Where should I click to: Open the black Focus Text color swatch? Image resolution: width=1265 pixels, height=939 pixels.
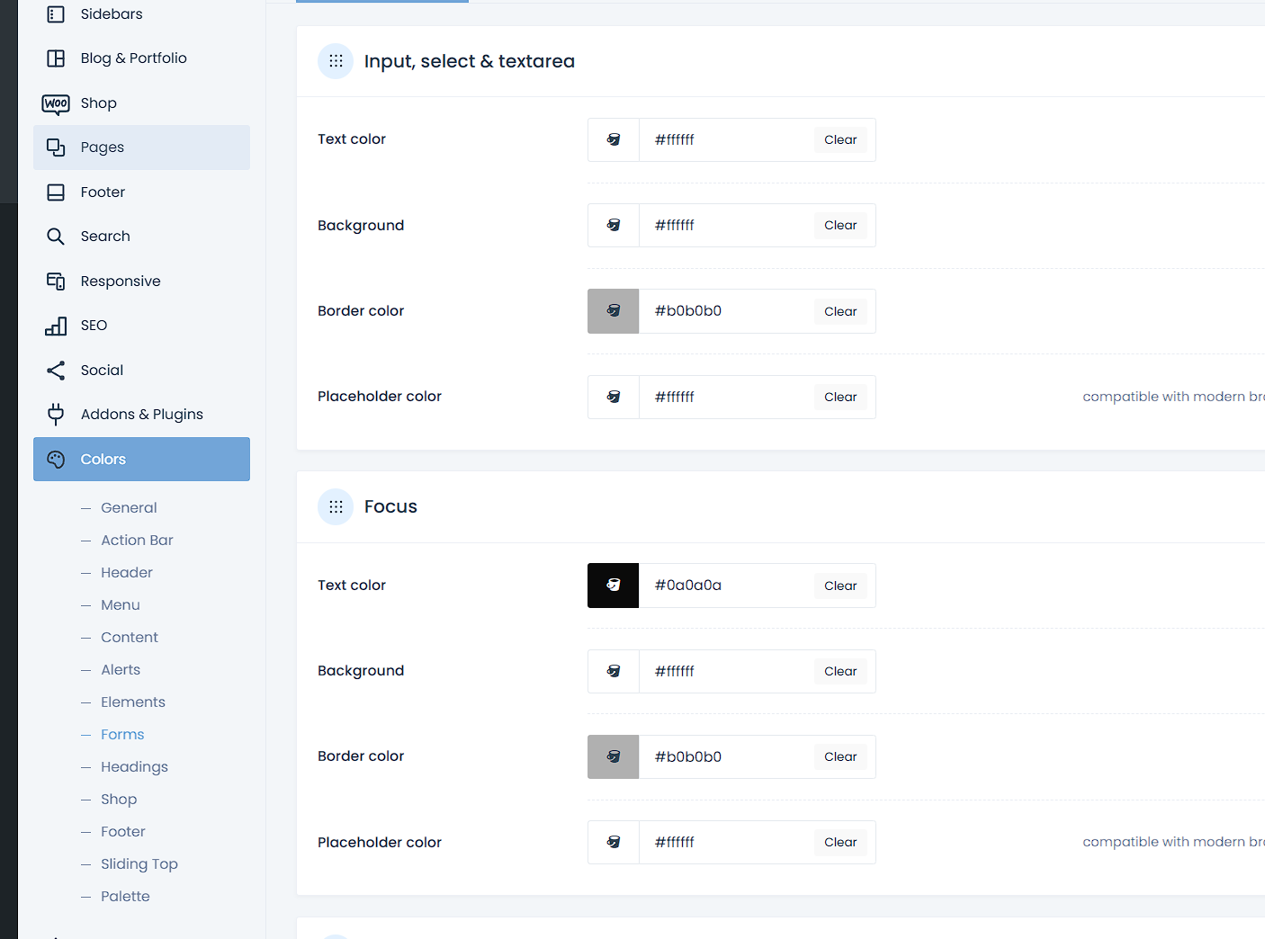(x=613, y=586)
